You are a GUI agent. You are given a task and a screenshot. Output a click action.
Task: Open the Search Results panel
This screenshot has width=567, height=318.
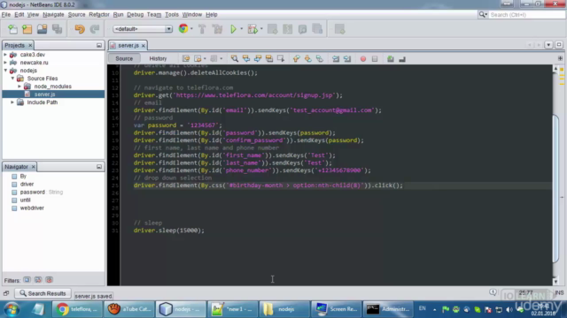coord(43,293)
